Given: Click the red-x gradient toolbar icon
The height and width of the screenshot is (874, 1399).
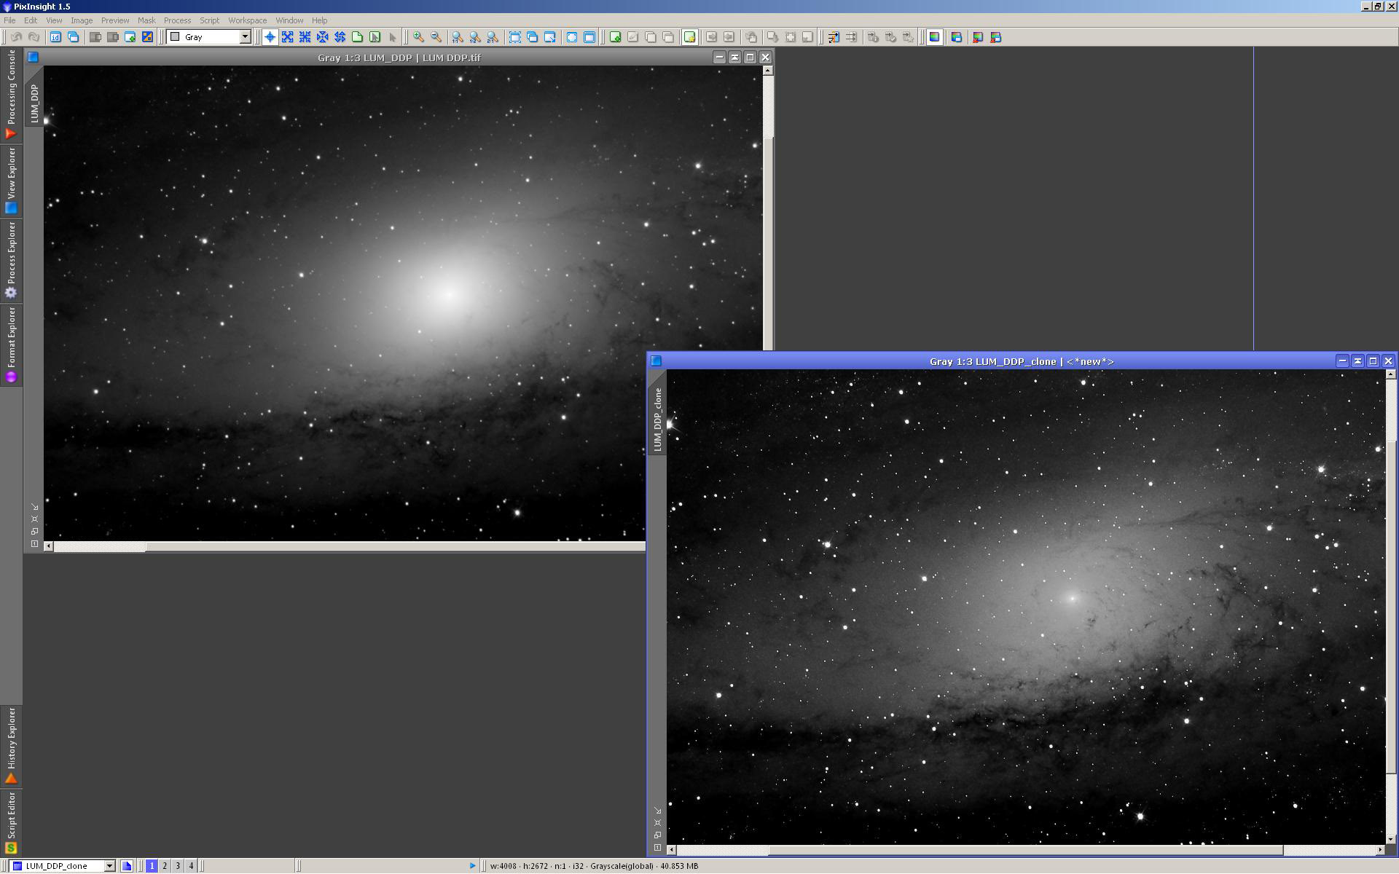Looking at the screenshot, I should coord(978,37).
